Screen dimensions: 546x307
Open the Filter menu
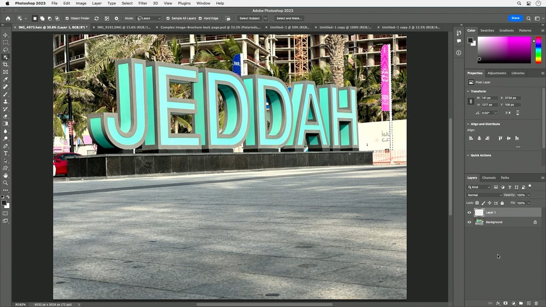pyautogui.click(x=142, y=3)
